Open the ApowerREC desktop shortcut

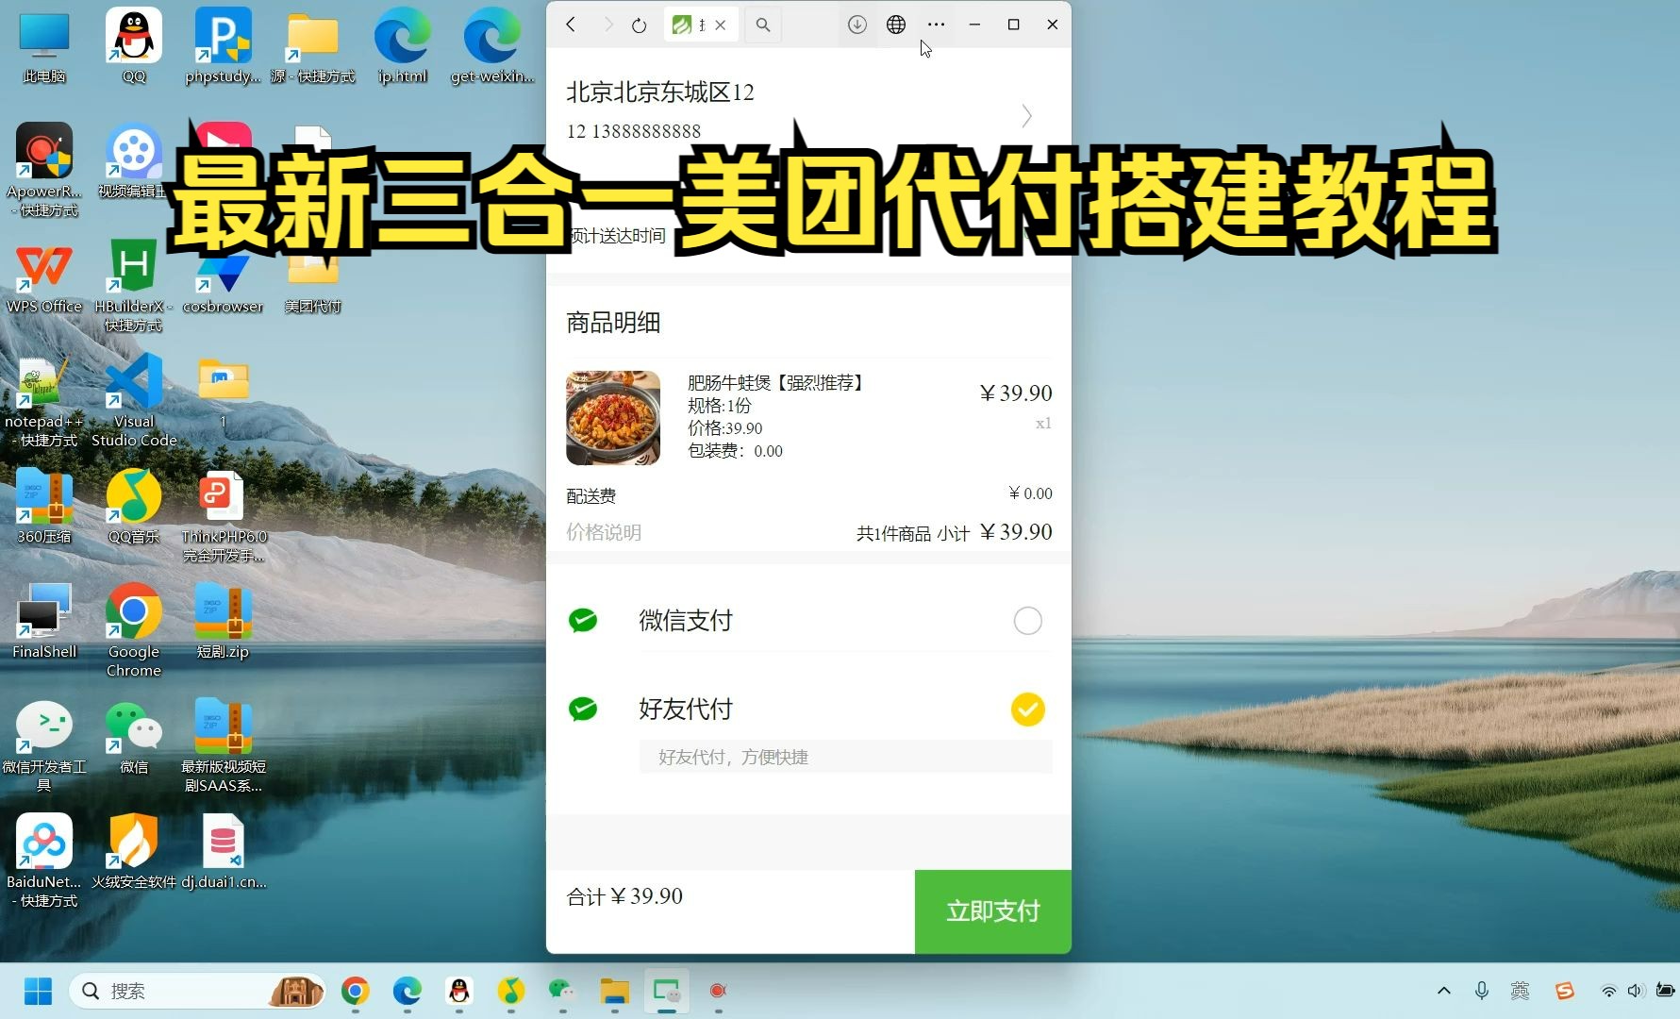click(44, 170)
